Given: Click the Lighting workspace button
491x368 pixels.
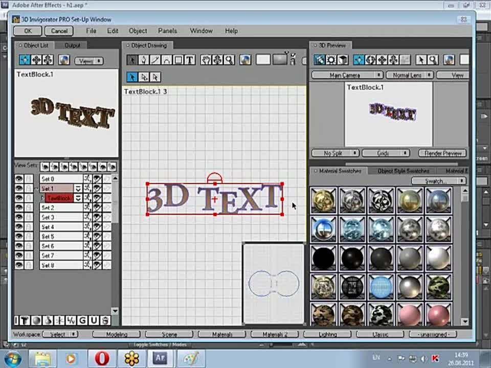Looking at the screenshot, I should 327,334.
